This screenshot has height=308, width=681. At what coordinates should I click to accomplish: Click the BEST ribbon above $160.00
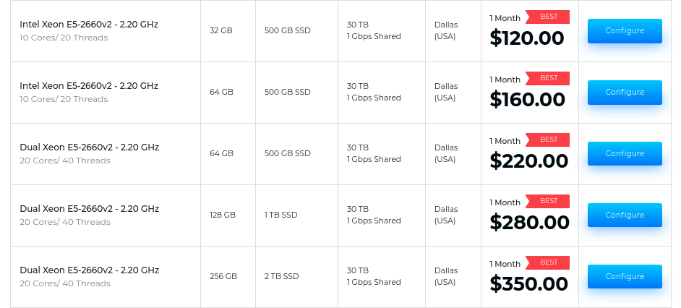pos(548,78)
